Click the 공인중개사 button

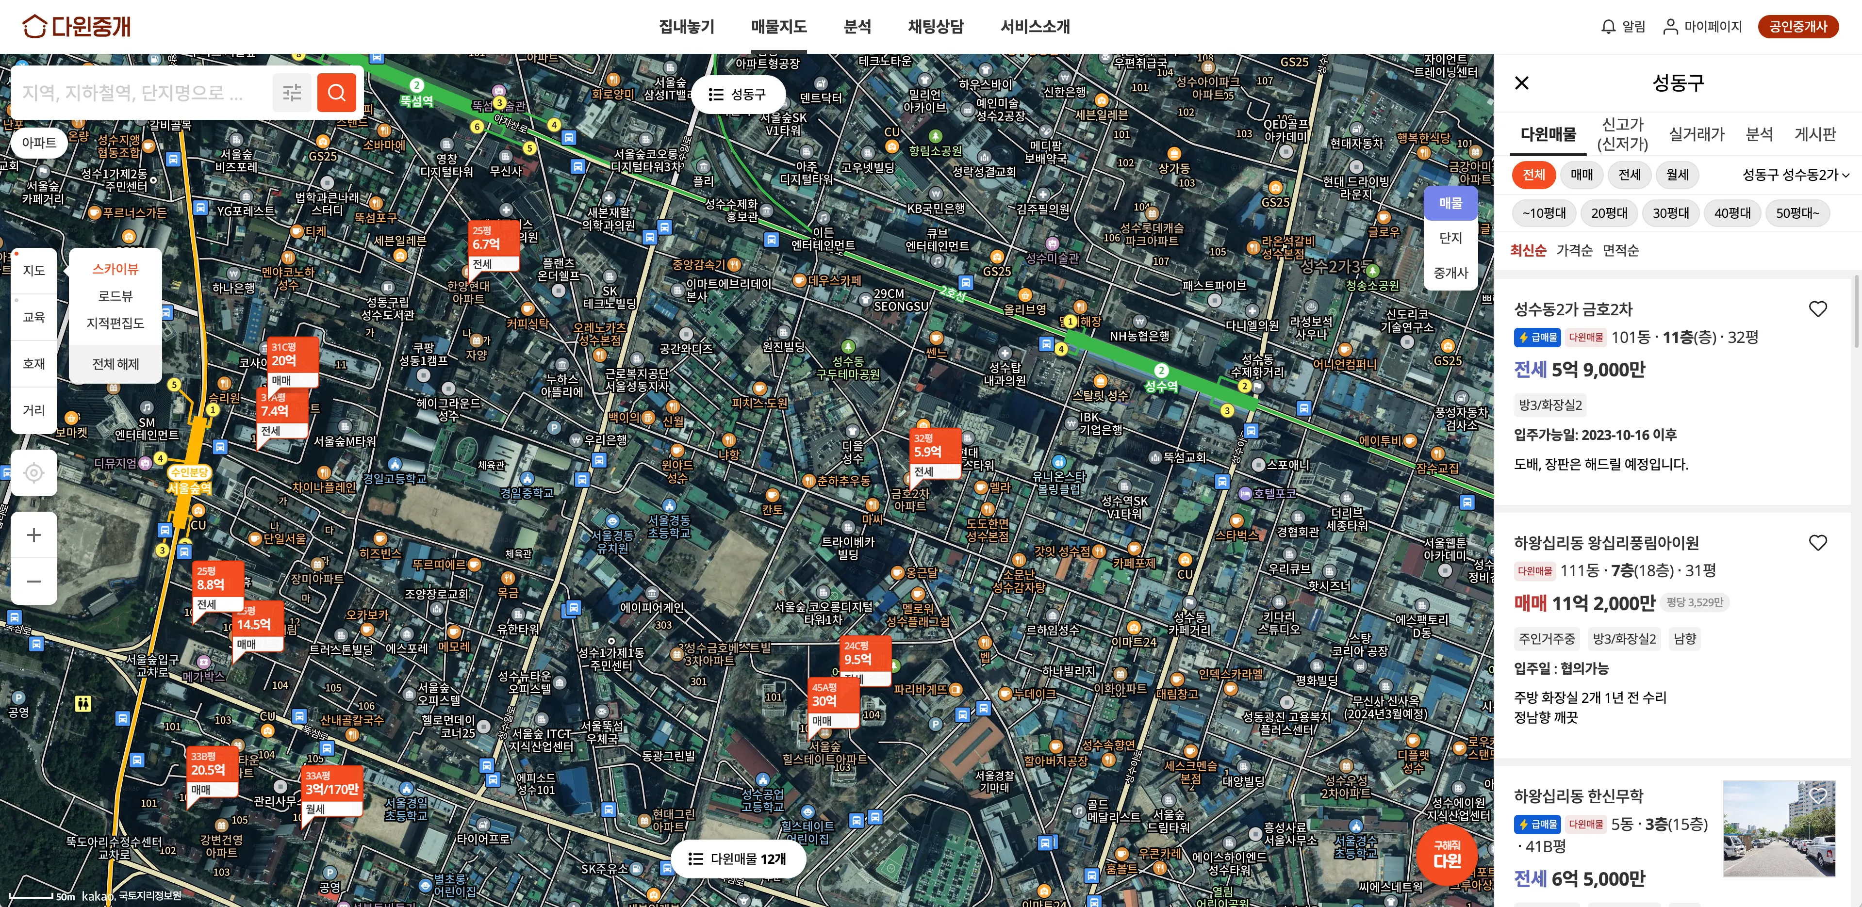(x=1797, y=27)
